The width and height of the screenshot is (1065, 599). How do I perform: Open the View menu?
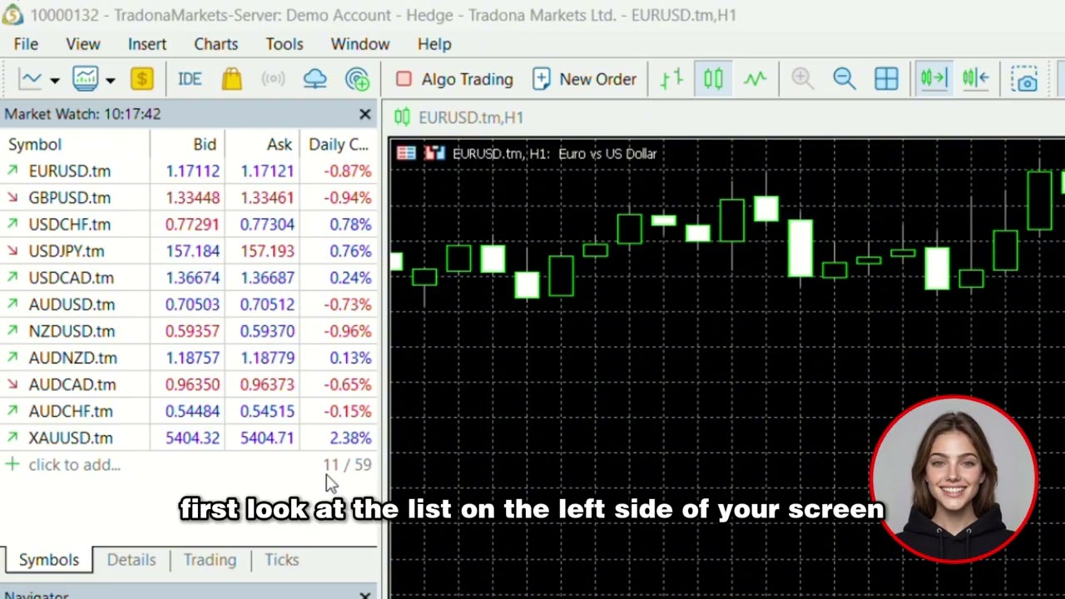pyautogui.click(x=83, y=44)
